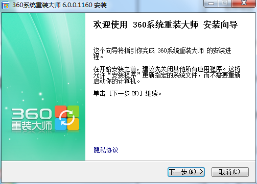Click the circular refresh arrows in logo
The height and width of the screenshot is (184, 257).
(x=67, y=118)
